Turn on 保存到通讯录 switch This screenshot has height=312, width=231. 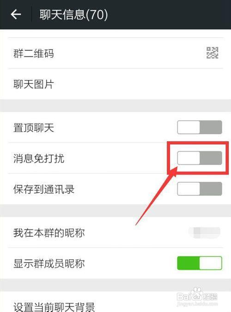pyautogui.click(x=200, y=188)
